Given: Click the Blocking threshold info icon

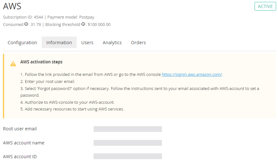Looking at the screenshot, I should pyautogui.click(x=83, y=24).
